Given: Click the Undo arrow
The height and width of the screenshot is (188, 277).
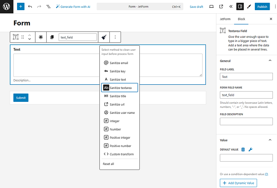Looking at the screenshot, I should click(x=30, y=7).
